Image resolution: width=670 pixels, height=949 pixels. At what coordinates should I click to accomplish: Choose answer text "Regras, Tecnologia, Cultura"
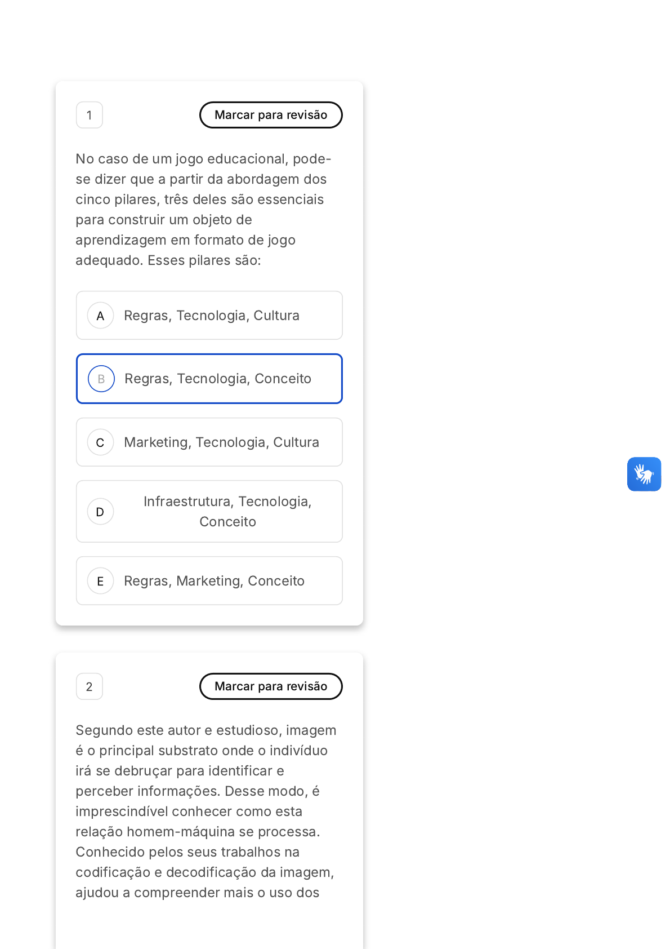coord(212,316)
